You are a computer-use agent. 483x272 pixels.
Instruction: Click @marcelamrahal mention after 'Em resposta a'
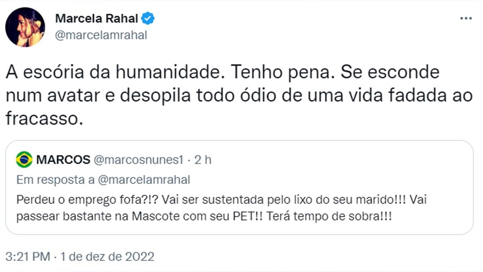(144, 180)
